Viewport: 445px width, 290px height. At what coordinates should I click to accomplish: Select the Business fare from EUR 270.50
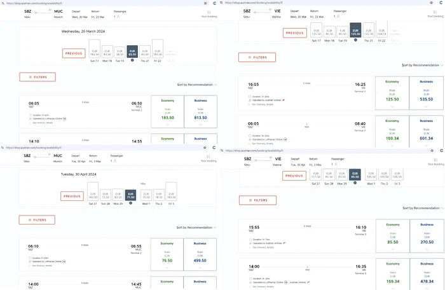coord(427,236)
